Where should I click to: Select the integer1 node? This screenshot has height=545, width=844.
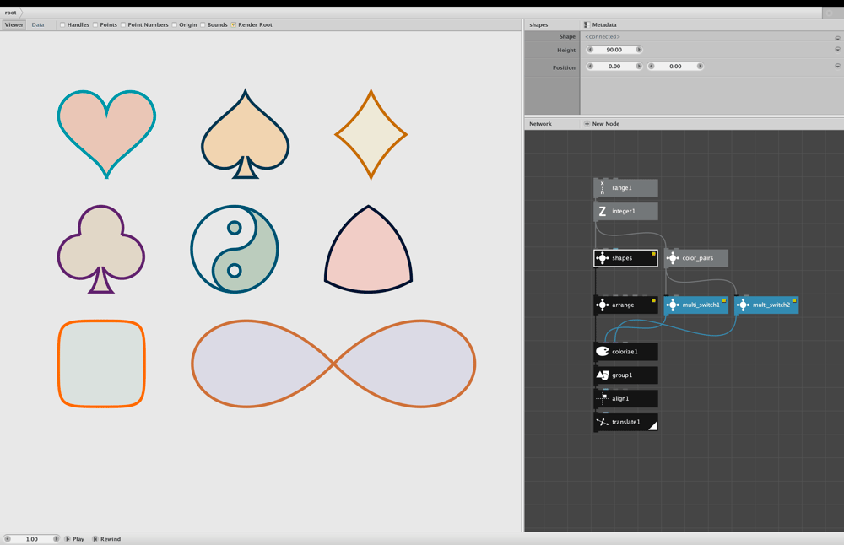pos(625,212)
